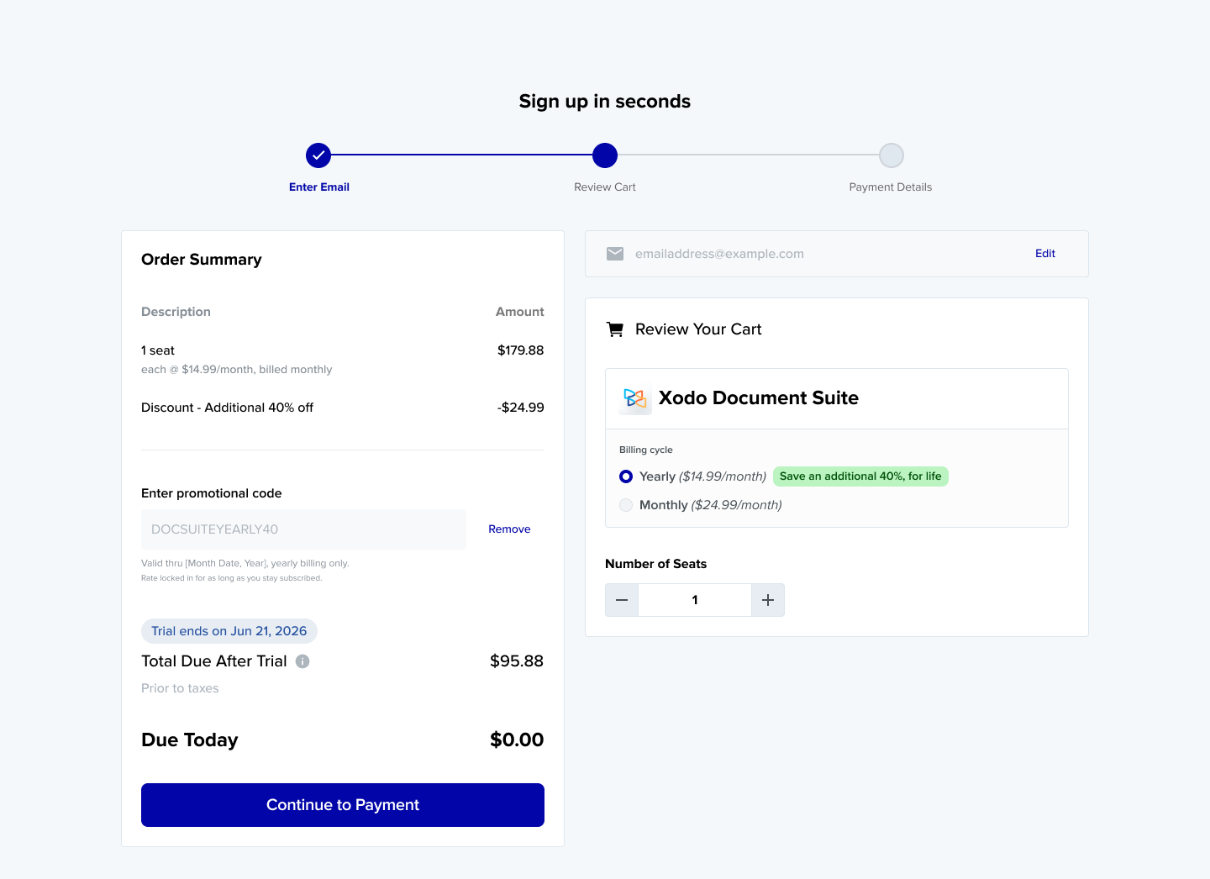
Task: Click the 'Enter promotional code' label
Action: 212,493
